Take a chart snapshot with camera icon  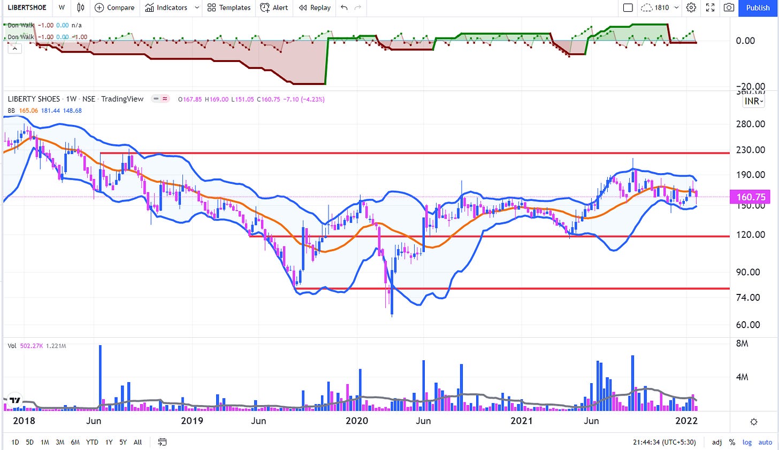click(x=729, y=7)
